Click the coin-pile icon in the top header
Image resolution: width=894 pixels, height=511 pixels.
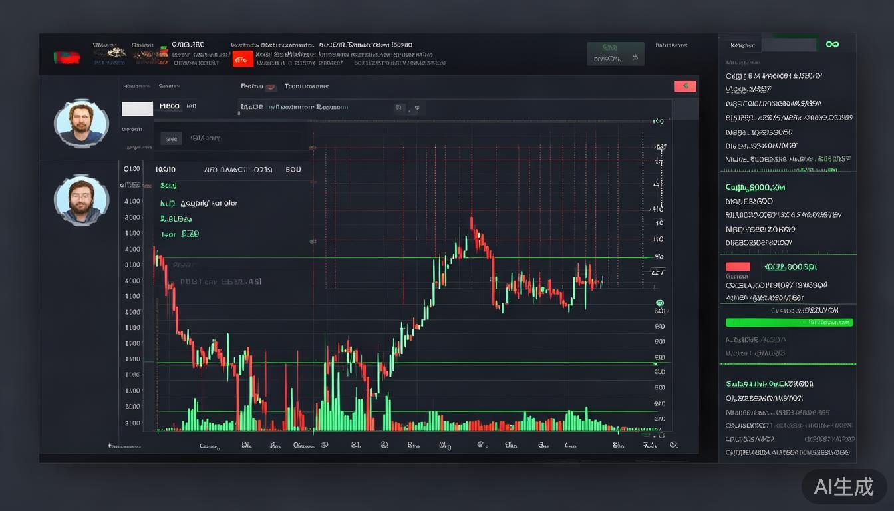(x=109, y=51)
